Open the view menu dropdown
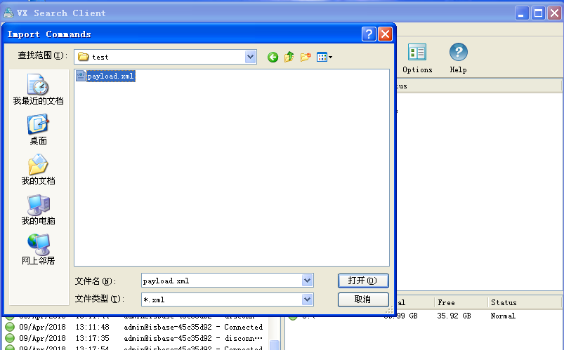Viewport: 564px width, 350px height. coord(324,57)
